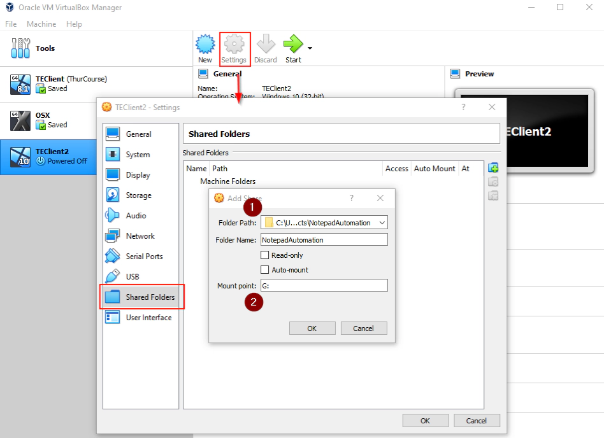This screenshot has width=604, height=438.
Task: Click Cancel in Add Share dialog
Action: tap(363, 328)
